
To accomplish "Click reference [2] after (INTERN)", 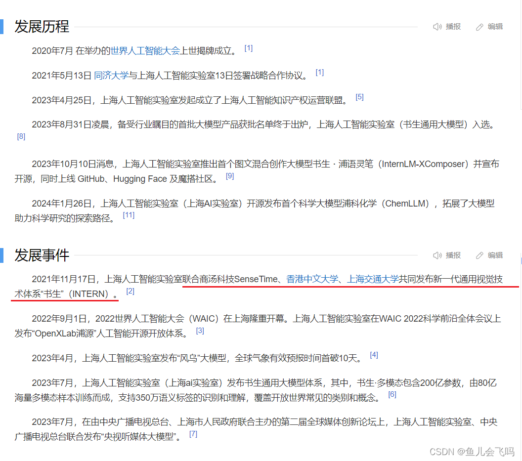I will pyautogui.click(x=130, y=291).
